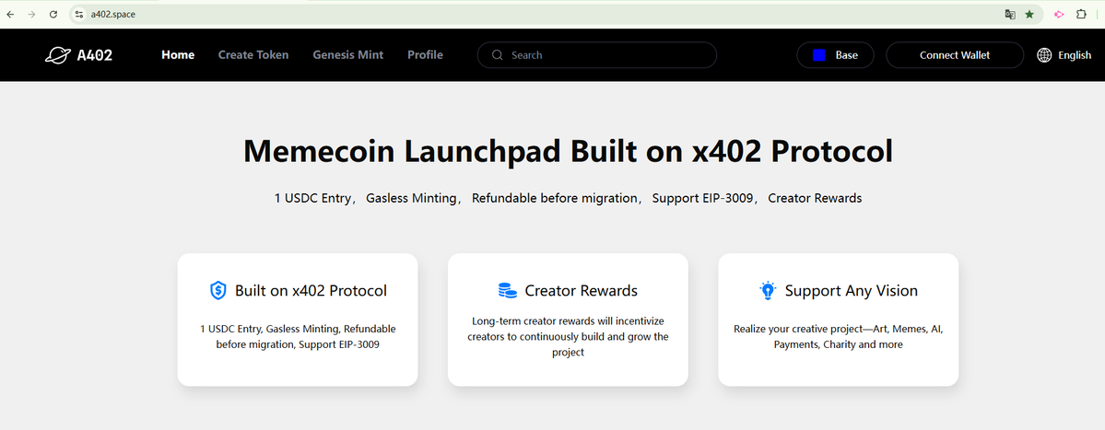
Task: Open the Profile page
Action: click(425, 55)
